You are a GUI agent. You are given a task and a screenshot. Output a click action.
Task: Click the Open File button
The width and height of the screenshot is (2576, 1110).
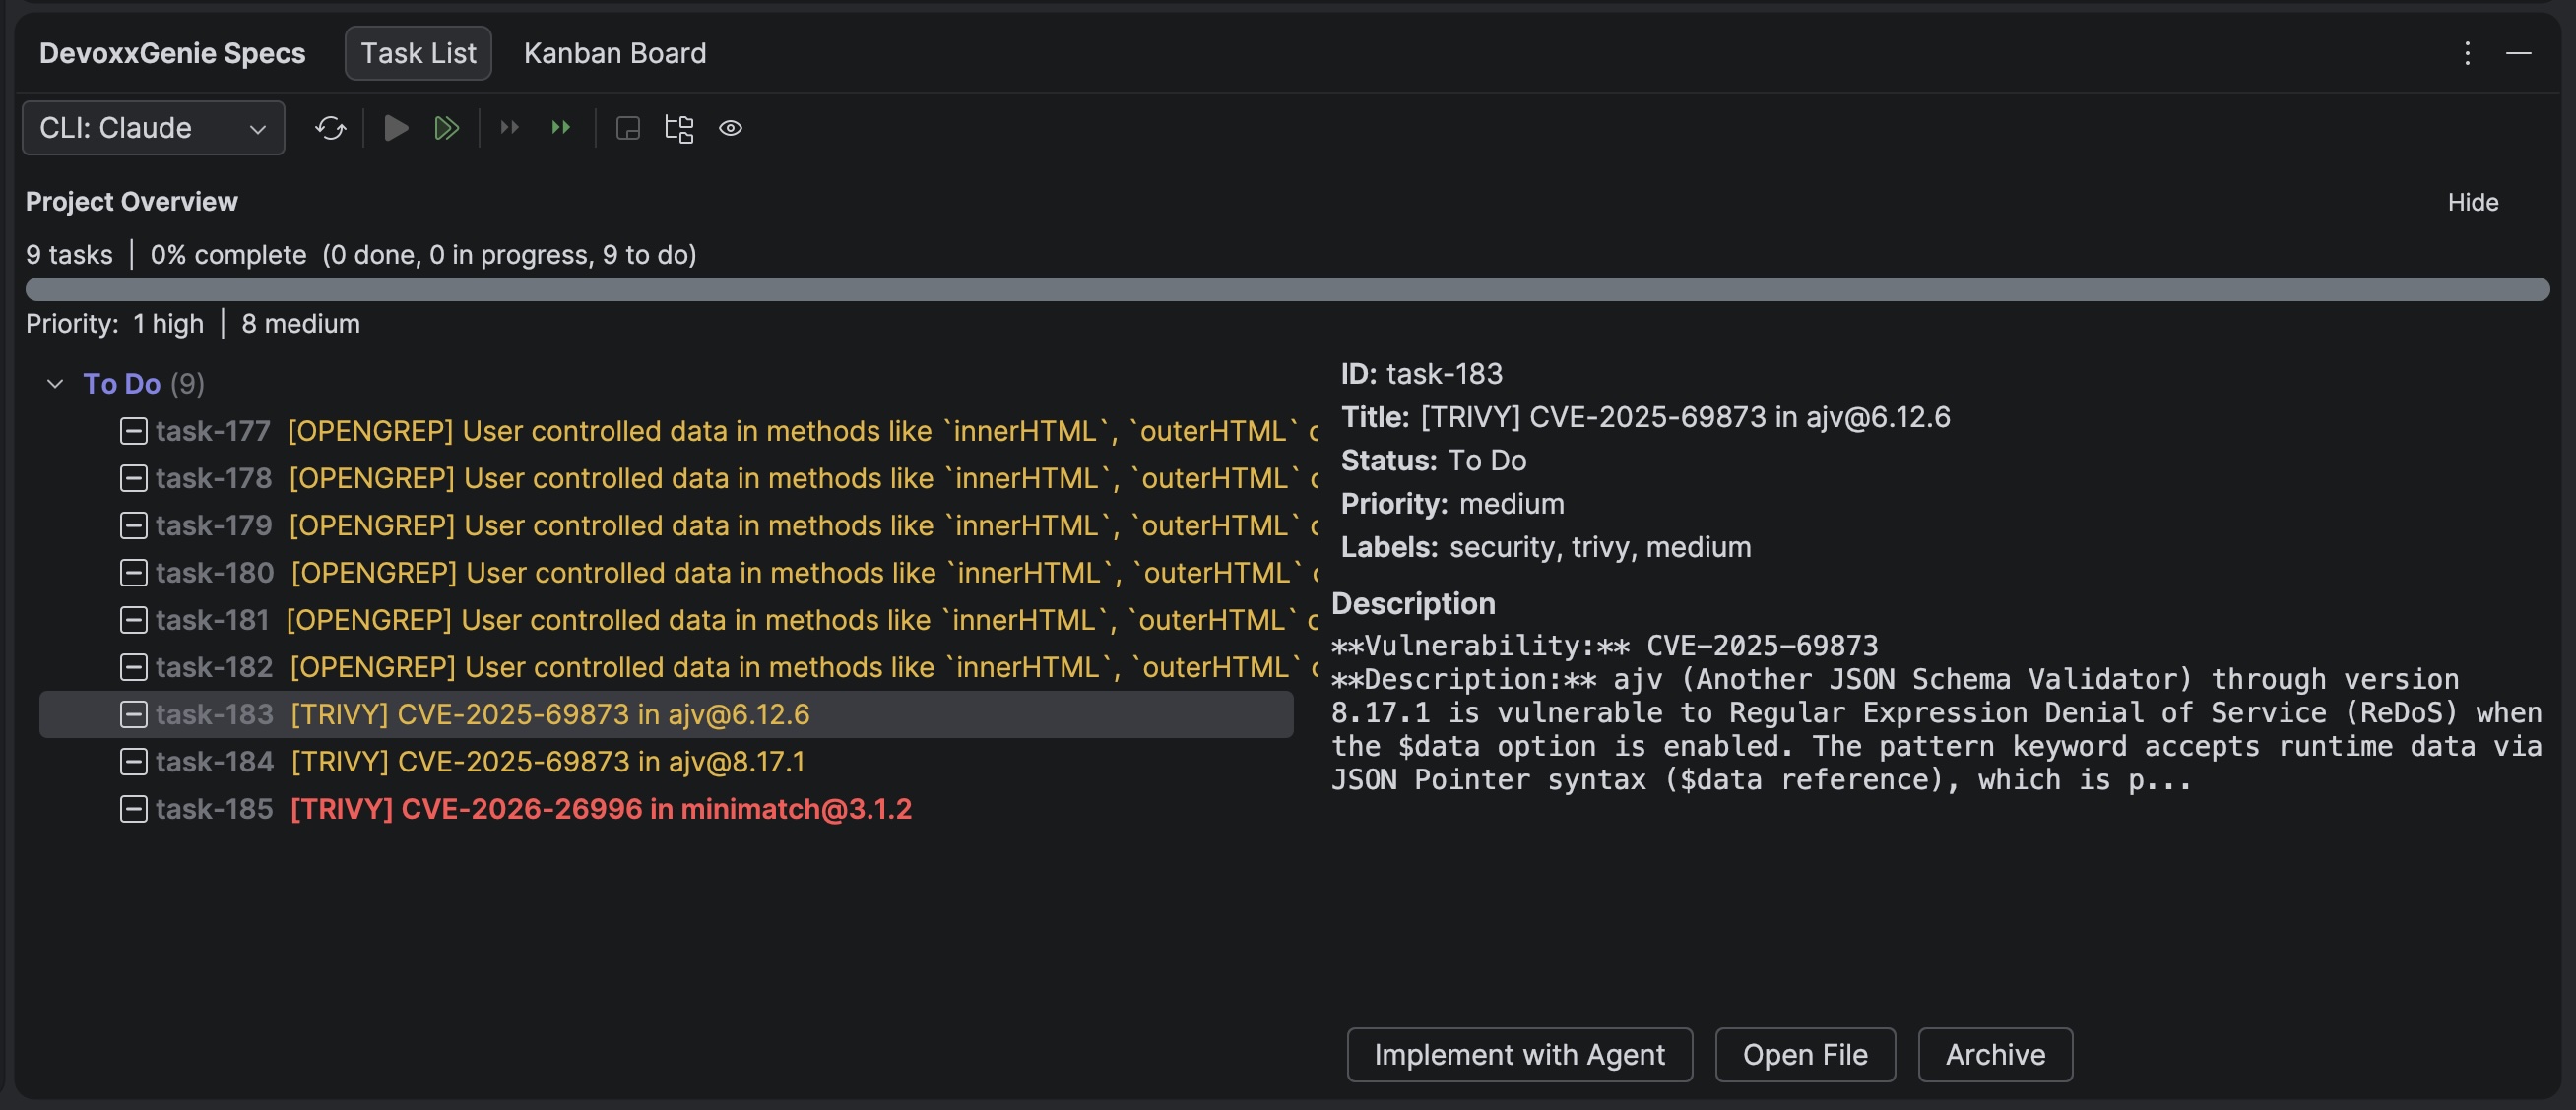tap(1805, 1055)
